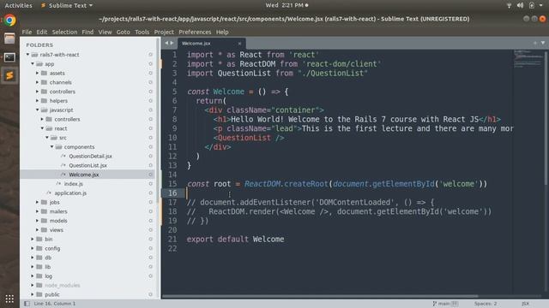549x308 pixels.
Task: Open the Help menu
Action: click(222, 32)
